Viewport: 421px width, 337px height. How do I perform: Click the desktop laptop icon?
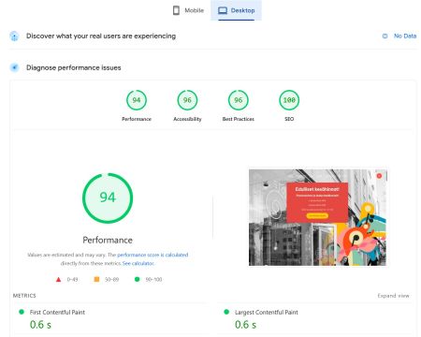tap(223, 10)
